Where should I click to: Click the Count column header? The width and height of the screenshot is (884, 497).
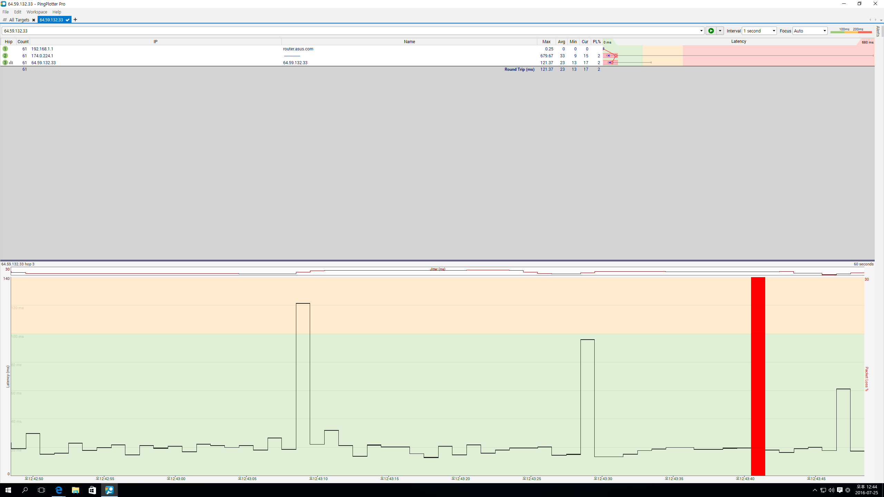tap(23, 41)
